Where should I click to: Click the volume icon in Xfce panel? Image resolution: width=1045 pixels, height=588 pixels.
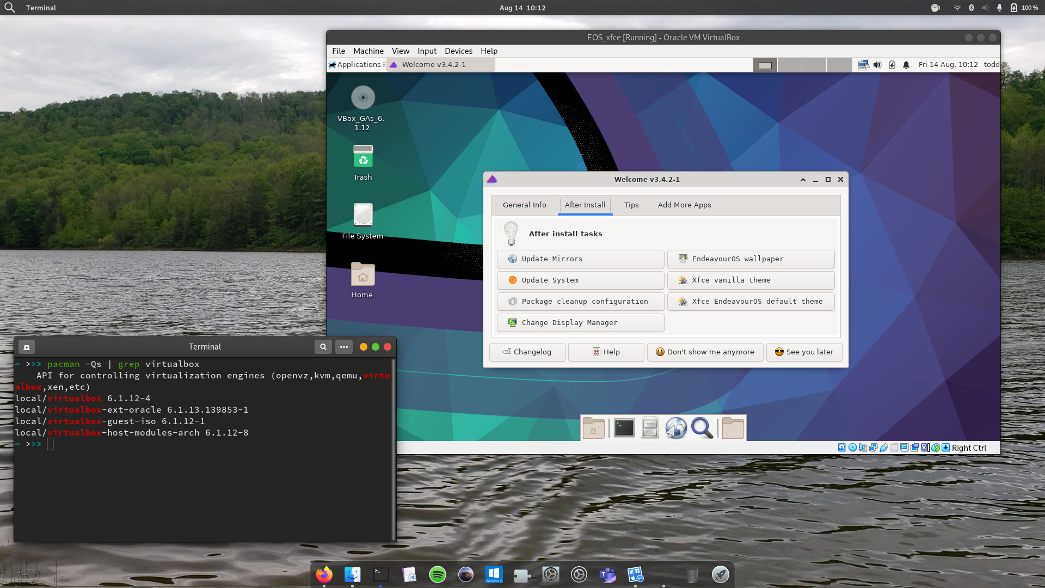pos(877,65)
